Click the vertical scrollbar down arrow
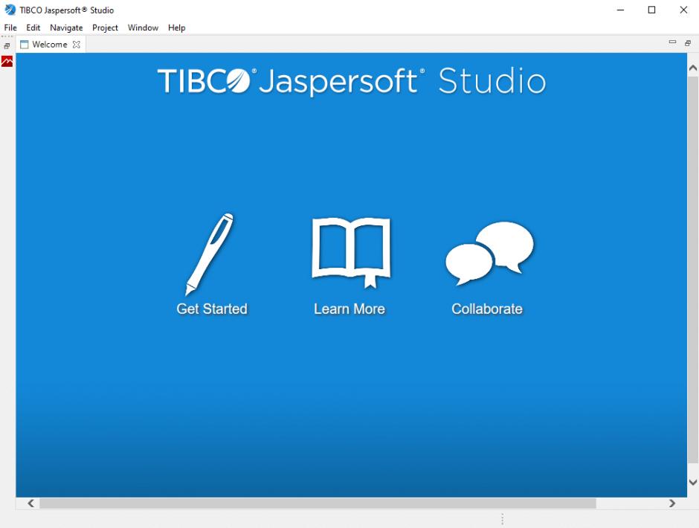The height and width of the screenshot is (528, 699). pos(693,482)
